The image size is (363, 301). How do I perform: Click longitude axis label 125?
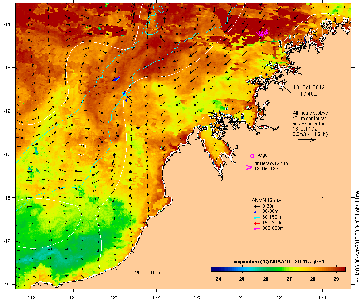pos(281,297)
